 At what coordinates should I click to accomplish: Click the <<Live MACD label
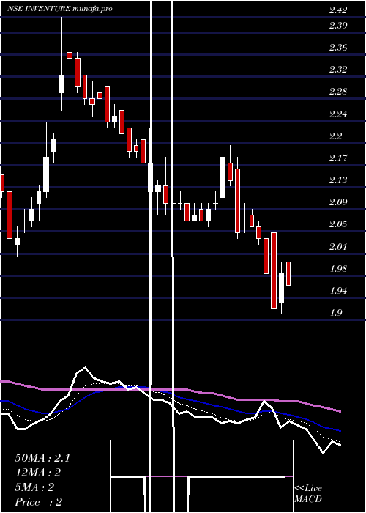[x=308, y=494]
